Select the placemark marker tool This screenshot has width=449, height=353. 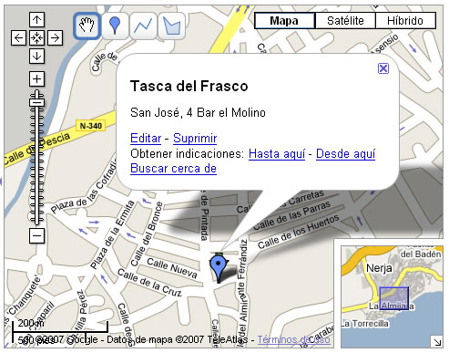(x=115, y=26)
